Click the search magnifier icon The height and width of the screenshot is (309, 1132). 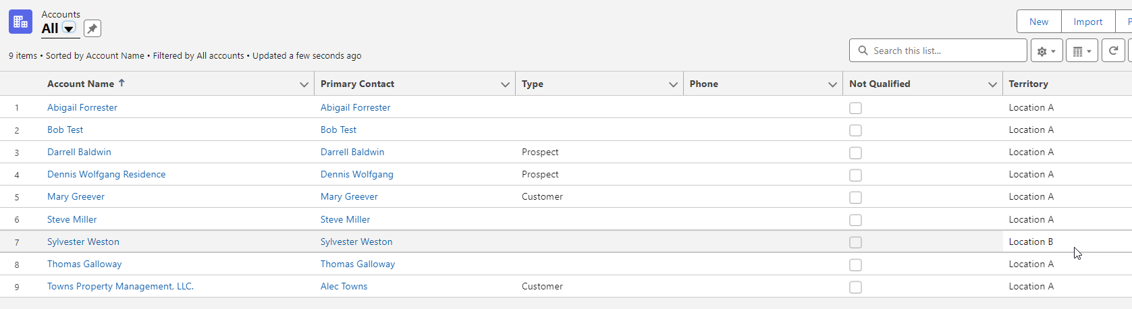pos(863,51)
